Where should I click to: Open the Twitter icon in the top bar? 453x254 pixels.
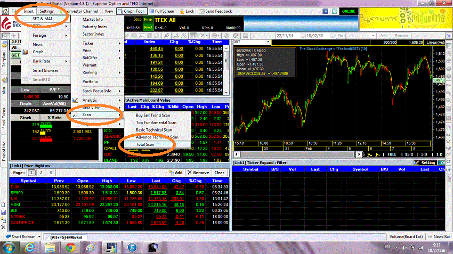point(335,11)
